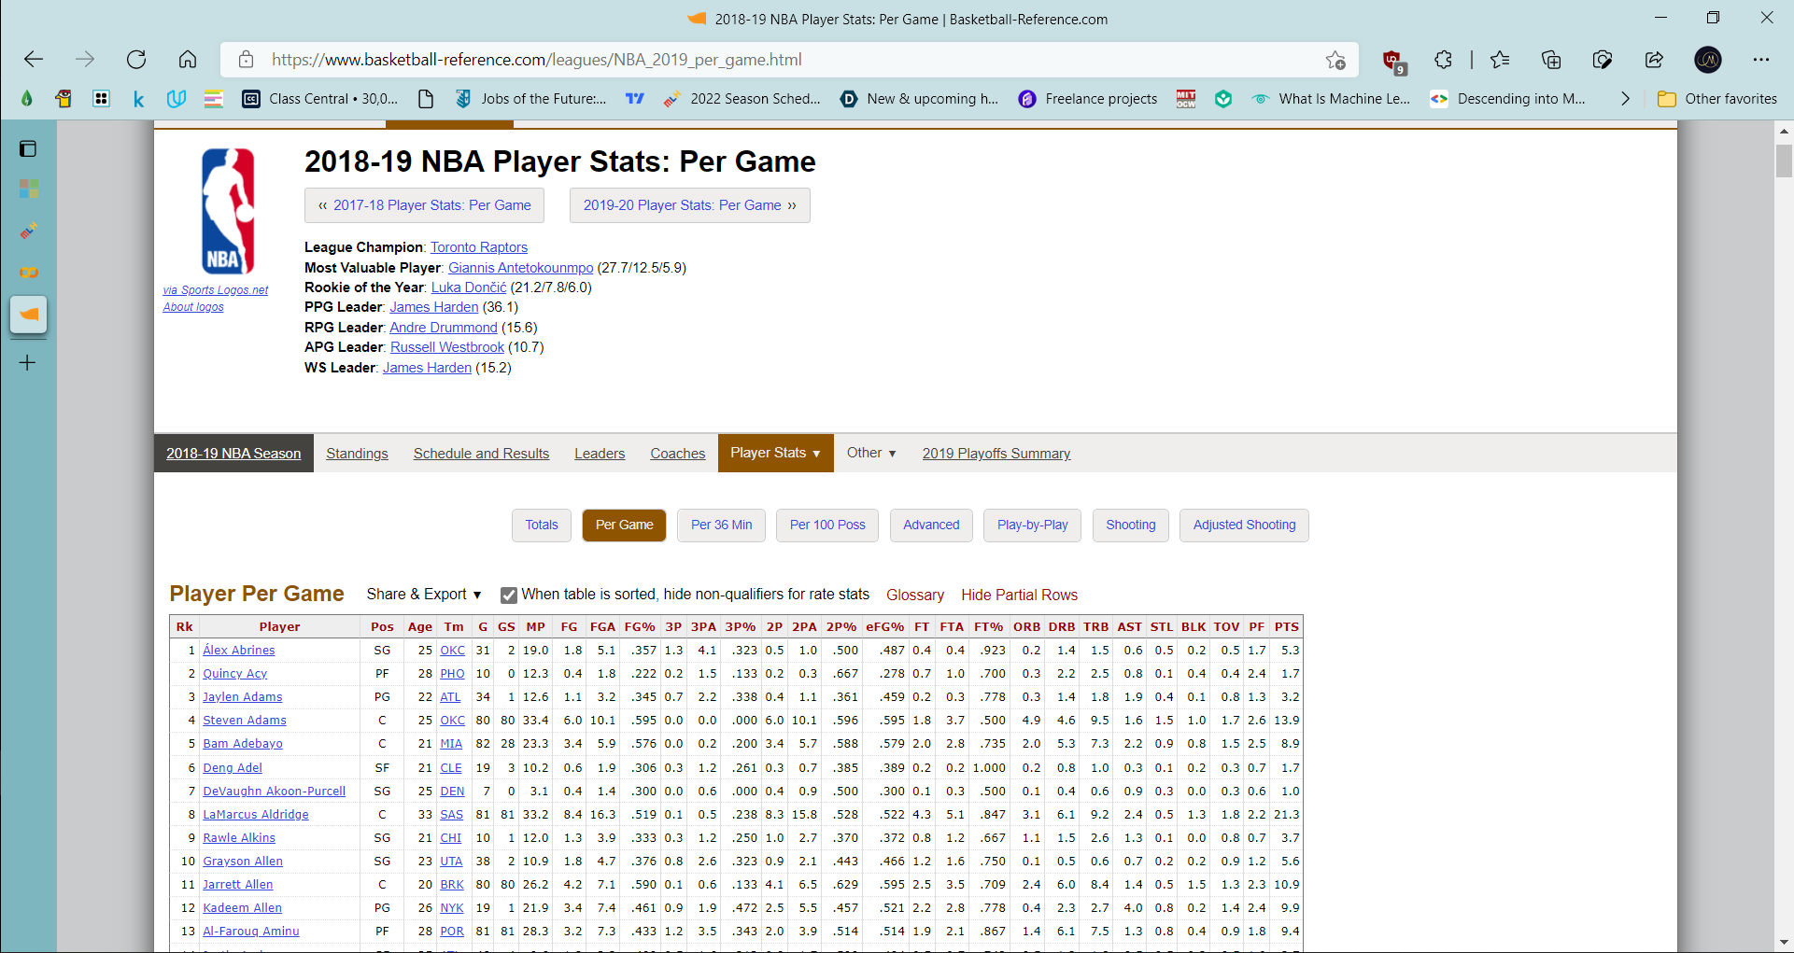Screen dimensions: 1794x953
Task: Add a new tab in sidebar
Action: (28, 362)
